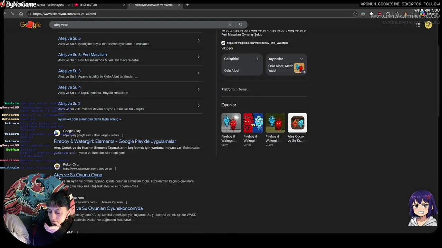This screenshot has width=442, height=248.
Task: Click the Rekor Oyun favicon
Action: [x=57, y=166]
